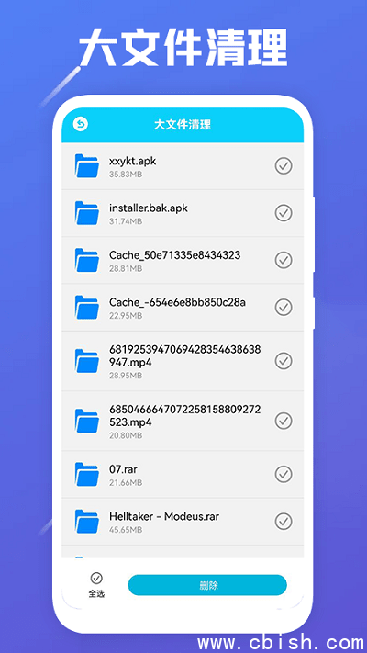Check the xxykt.apk selection circle
Screen dimensions: 367x653
click(x=284, y=165)
